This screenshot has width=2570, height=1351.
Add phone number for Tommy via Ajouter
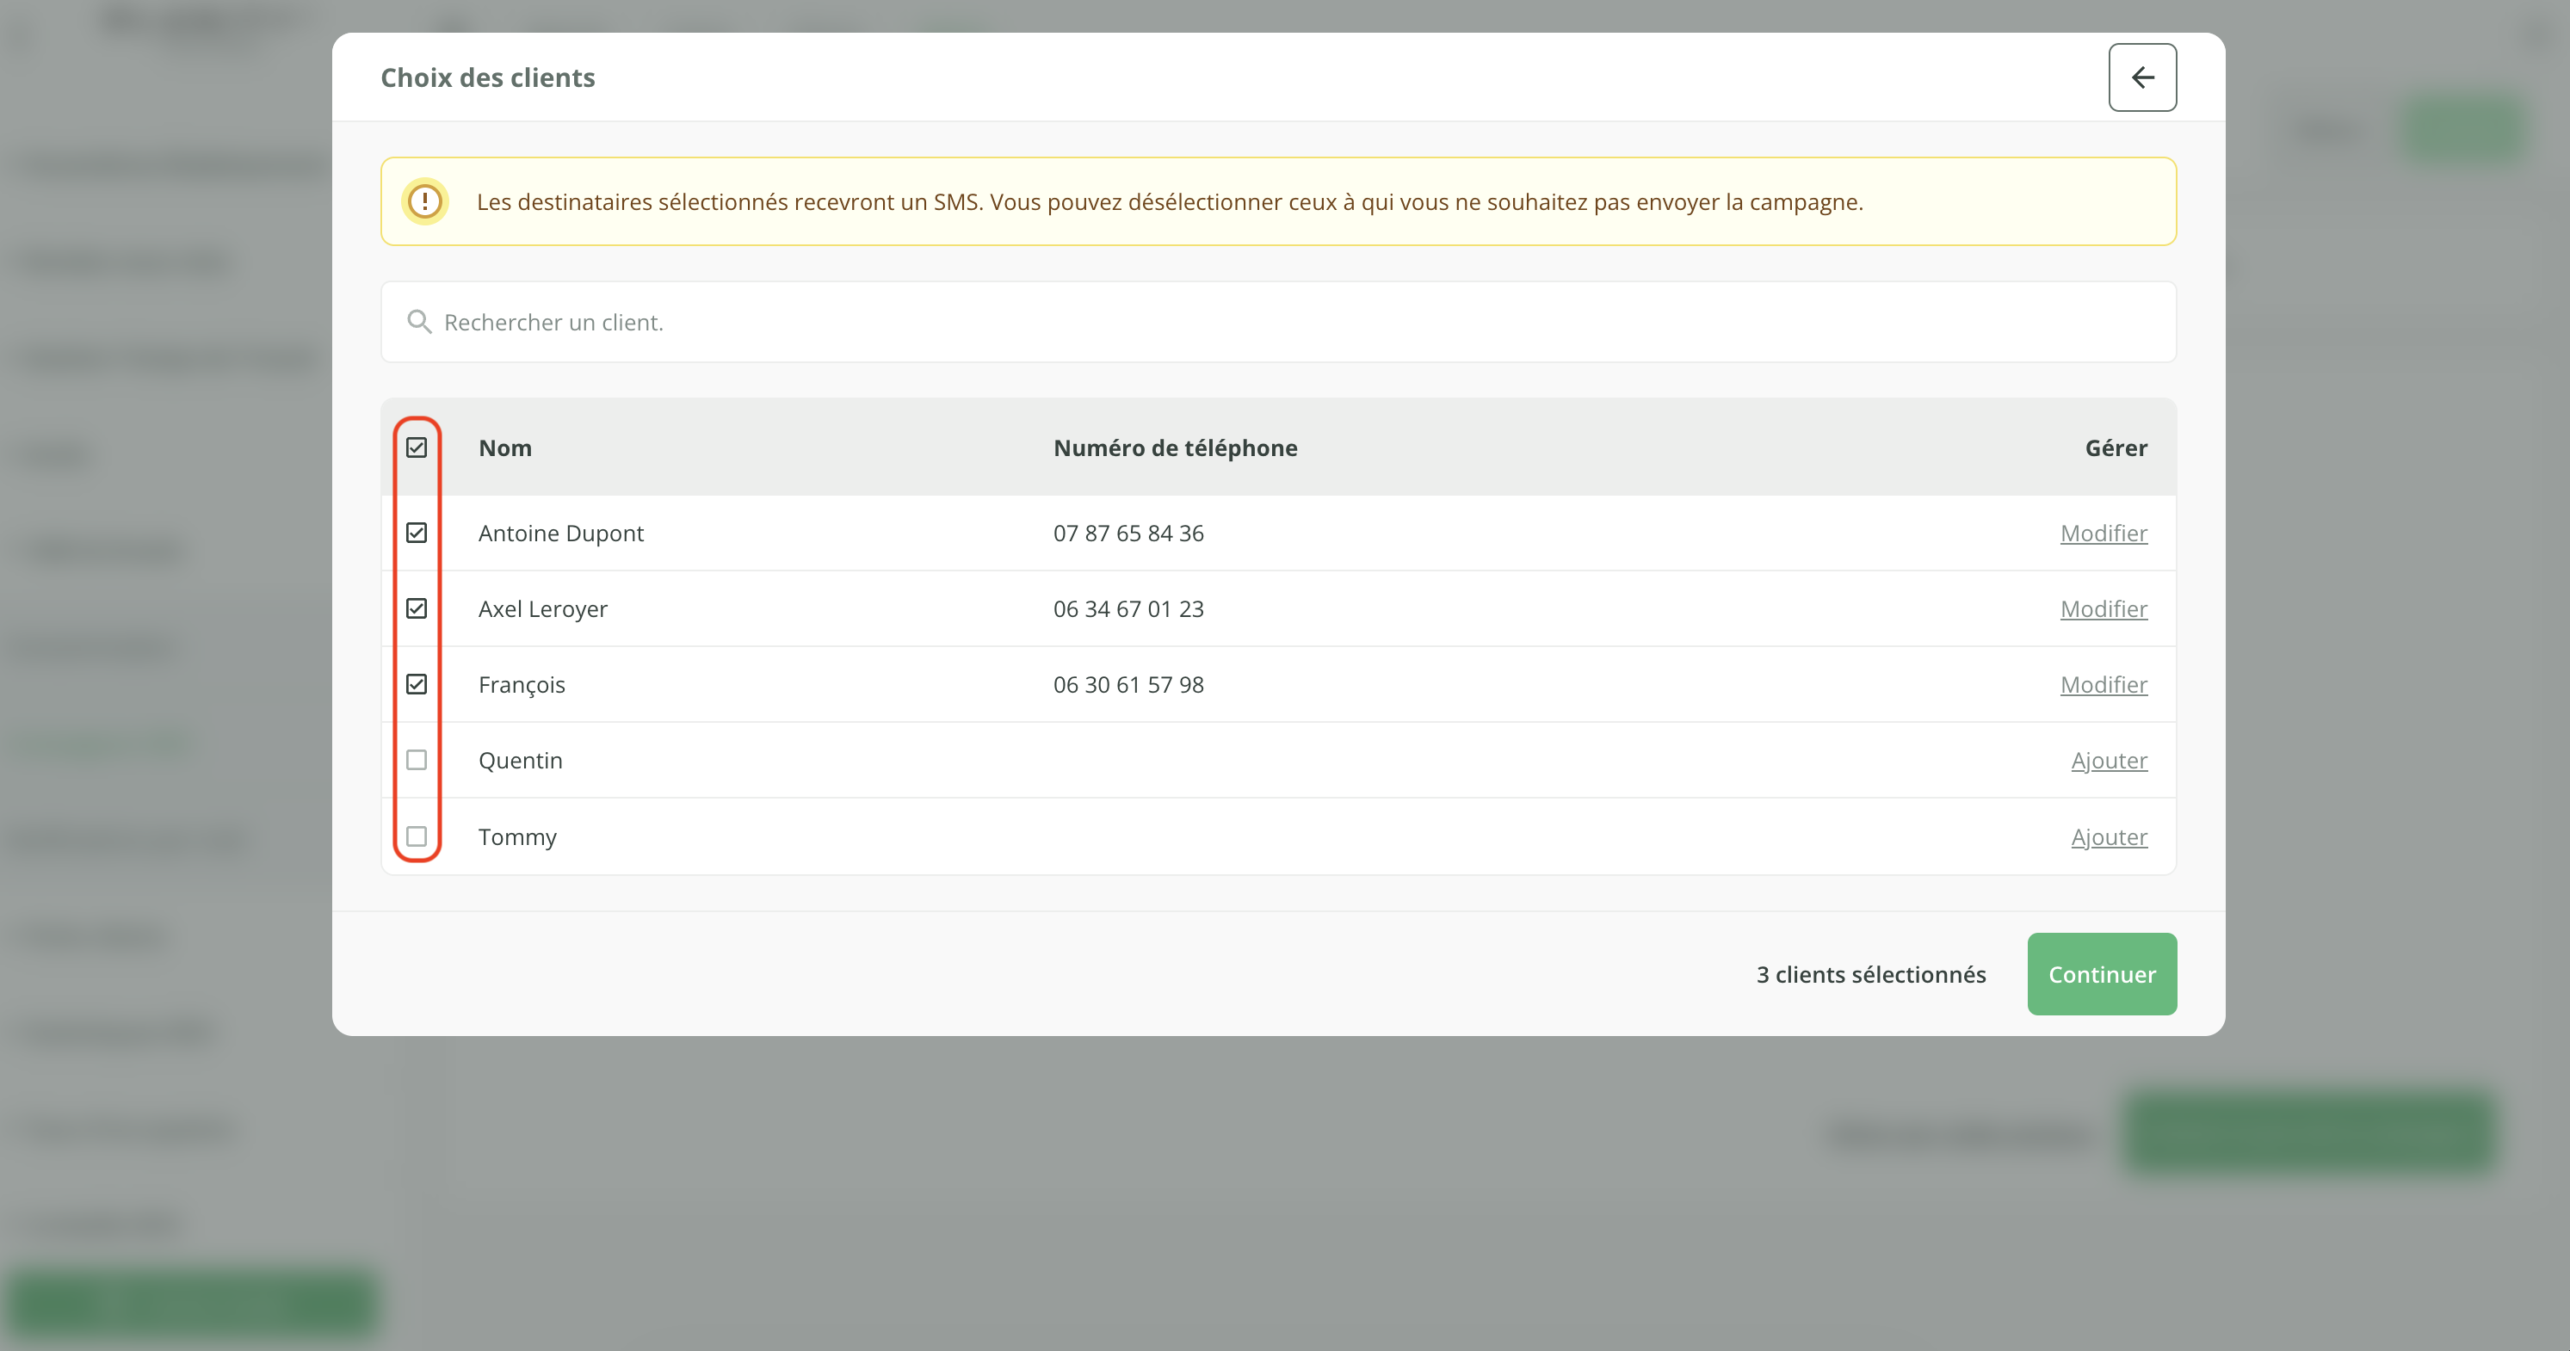point(2108,836)
